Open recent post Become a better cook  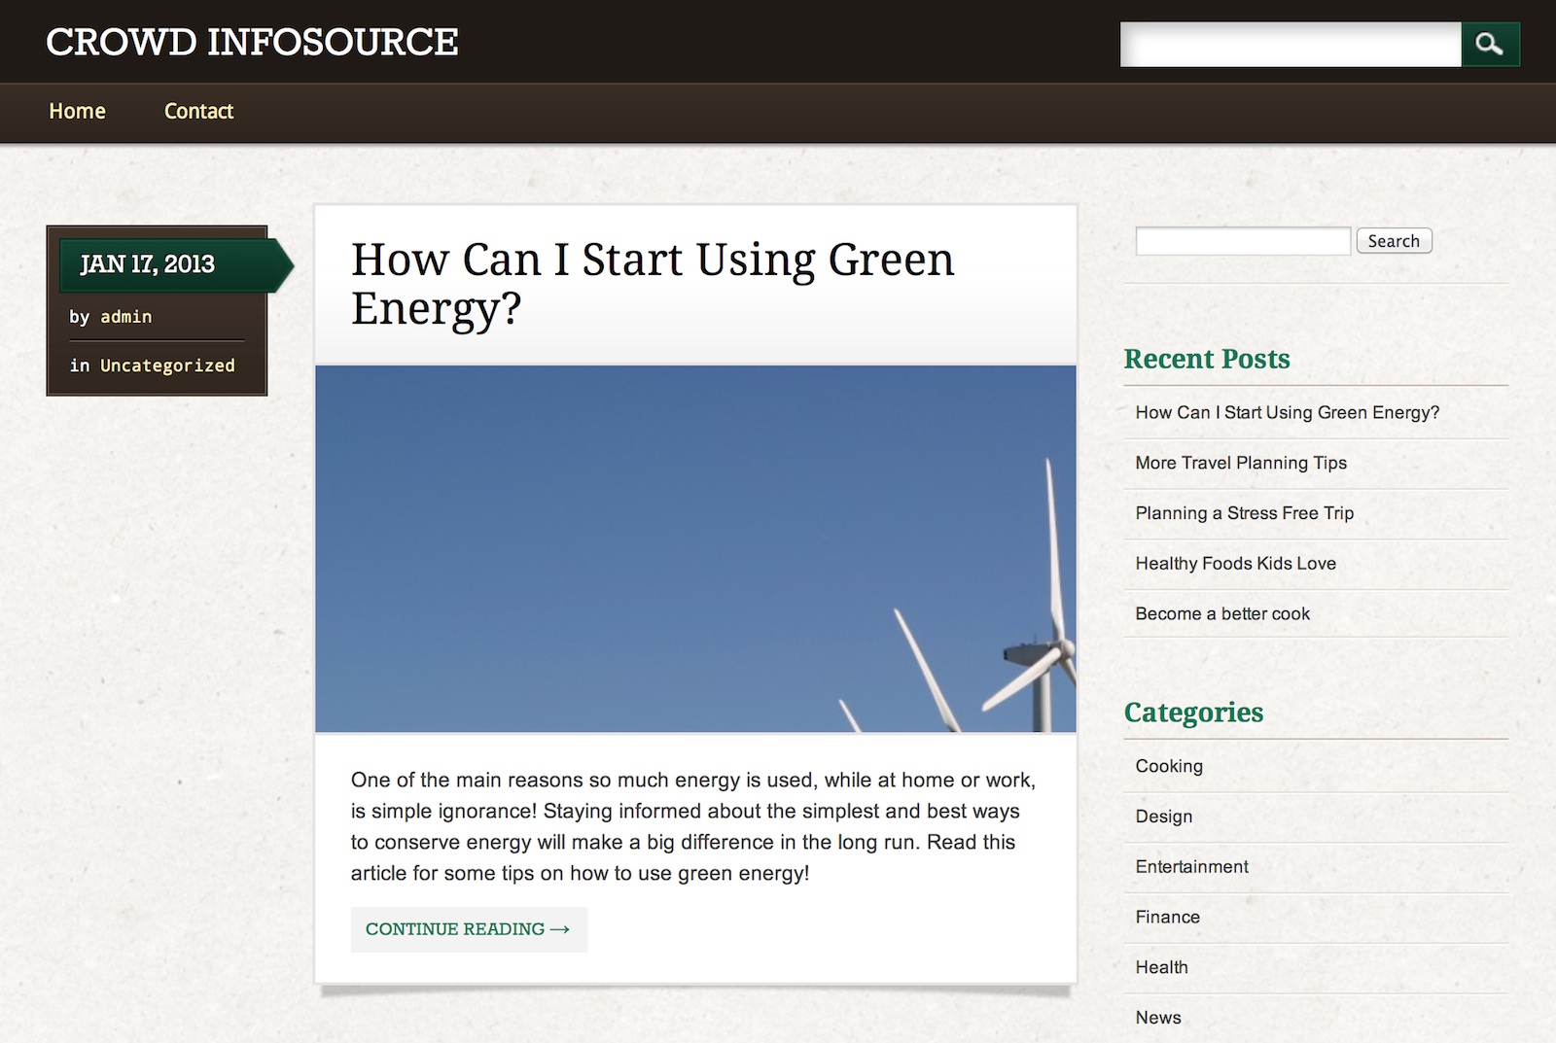1221,613
